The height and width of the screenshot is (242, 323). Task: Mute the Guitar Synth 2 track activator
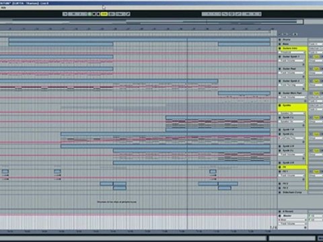[x=316, y=81]
